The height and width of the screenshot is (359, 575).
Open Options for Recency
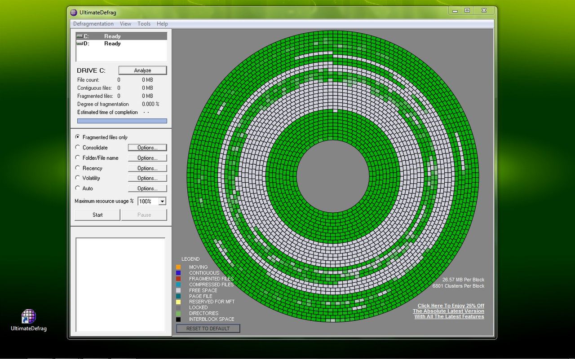click(x=147, y=168)
